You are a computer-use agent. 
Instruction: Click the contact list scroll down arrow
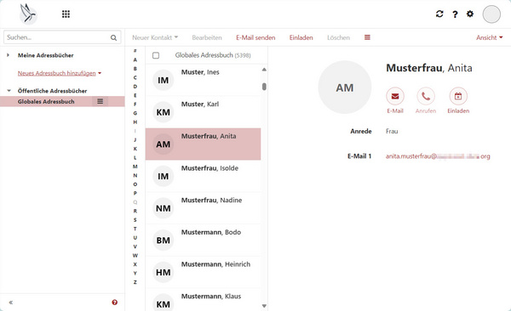[x=264, y=306]
